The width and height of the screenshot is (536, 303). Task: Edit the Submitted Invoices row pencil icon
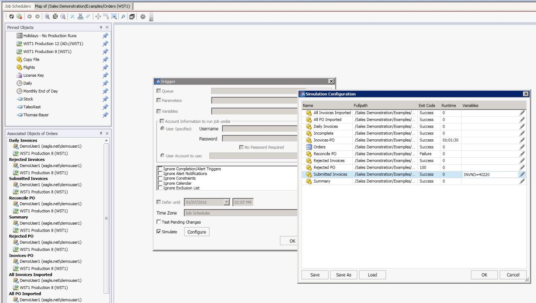(x=522, y=175)
